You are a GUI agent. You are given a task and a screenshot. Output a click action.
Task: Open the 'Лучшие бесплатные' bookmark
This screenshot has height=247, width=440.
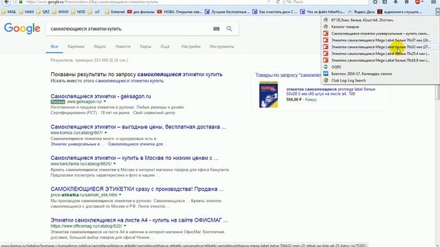[x=228, y=12]
